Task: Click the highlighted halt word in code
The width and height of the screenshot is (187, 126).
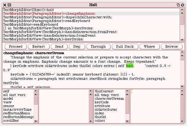Action: (130, 66)
